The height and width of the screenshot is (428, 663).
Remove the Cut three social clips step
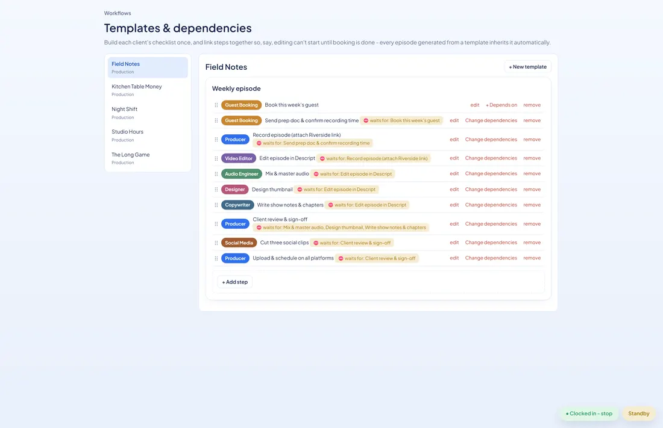532,243
